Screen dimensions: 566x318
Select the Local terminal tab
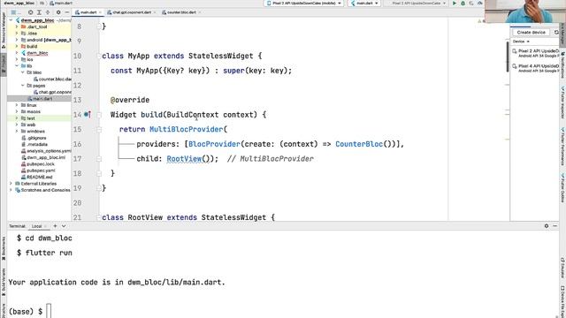(37, 226)
